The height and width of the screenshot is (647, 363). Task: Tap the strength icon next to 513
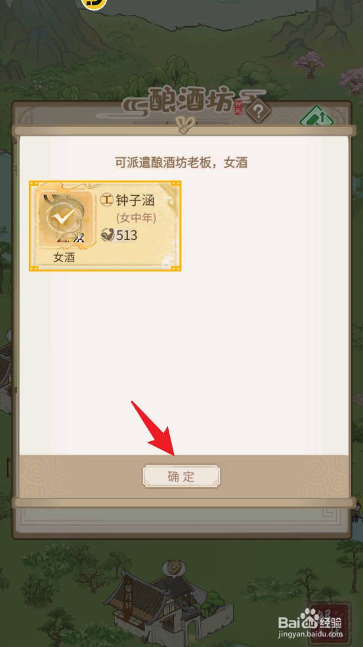pos(108,235)
